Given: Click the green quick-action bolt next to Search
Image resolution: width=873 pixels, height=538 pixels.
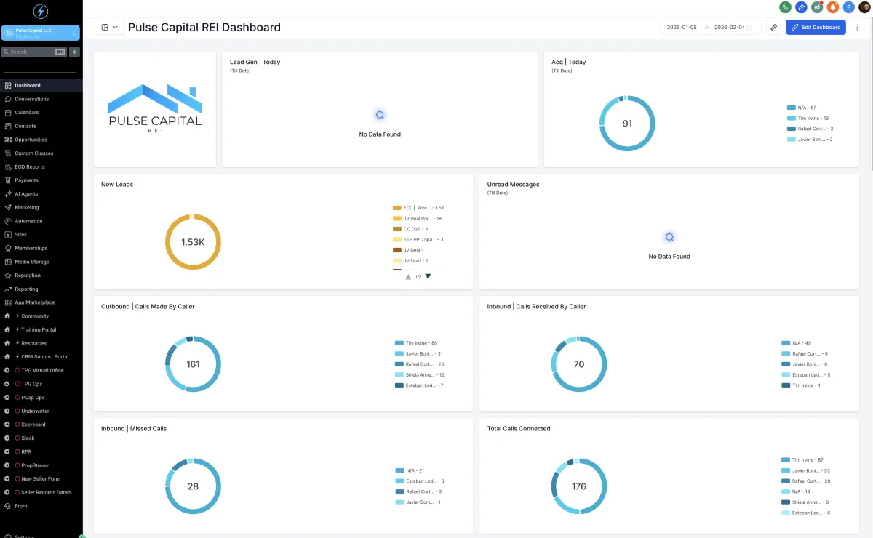Looking at the screenshot, I should (74, 52).
